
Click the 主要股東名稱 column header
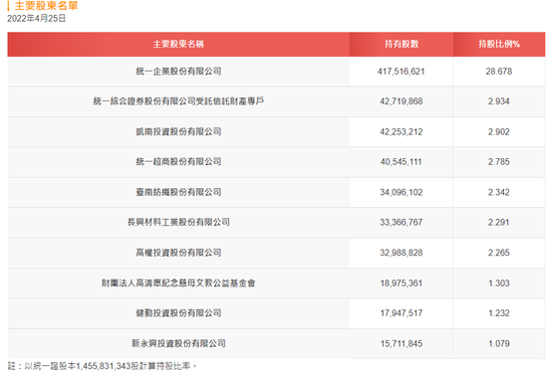[178, 44]
